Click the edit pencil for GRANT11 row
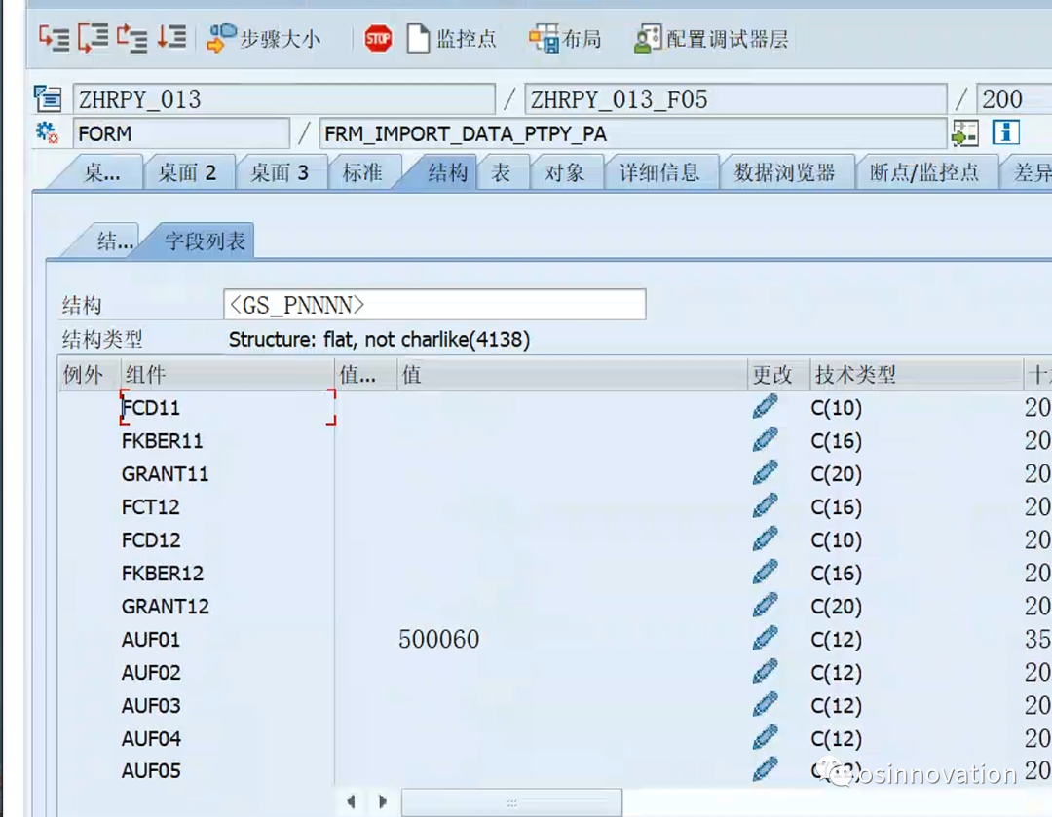 point(765,473)
